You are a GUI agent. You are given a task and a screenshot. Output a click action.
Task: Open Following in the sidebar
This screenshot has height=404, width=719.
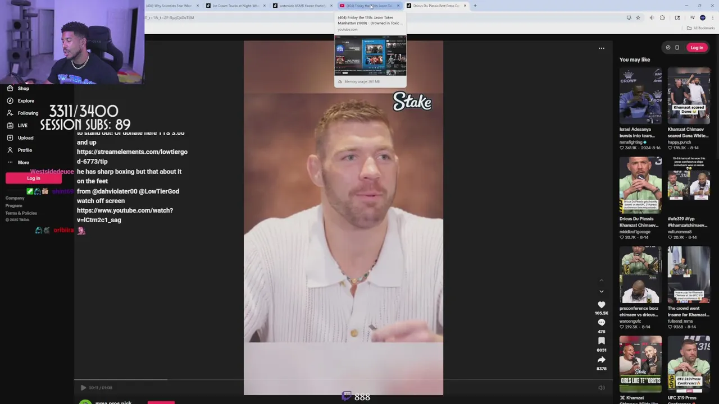pos(28,113)
